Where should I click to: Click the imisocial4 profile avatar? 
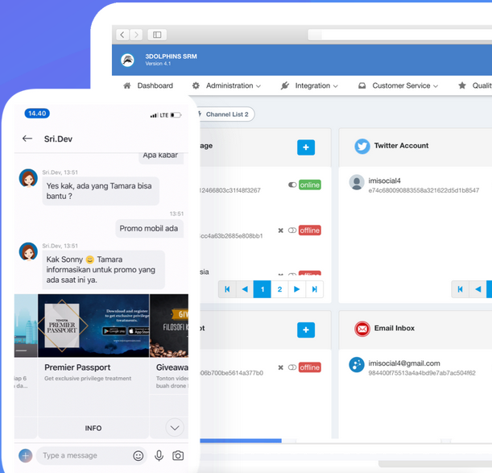(357, 182)
